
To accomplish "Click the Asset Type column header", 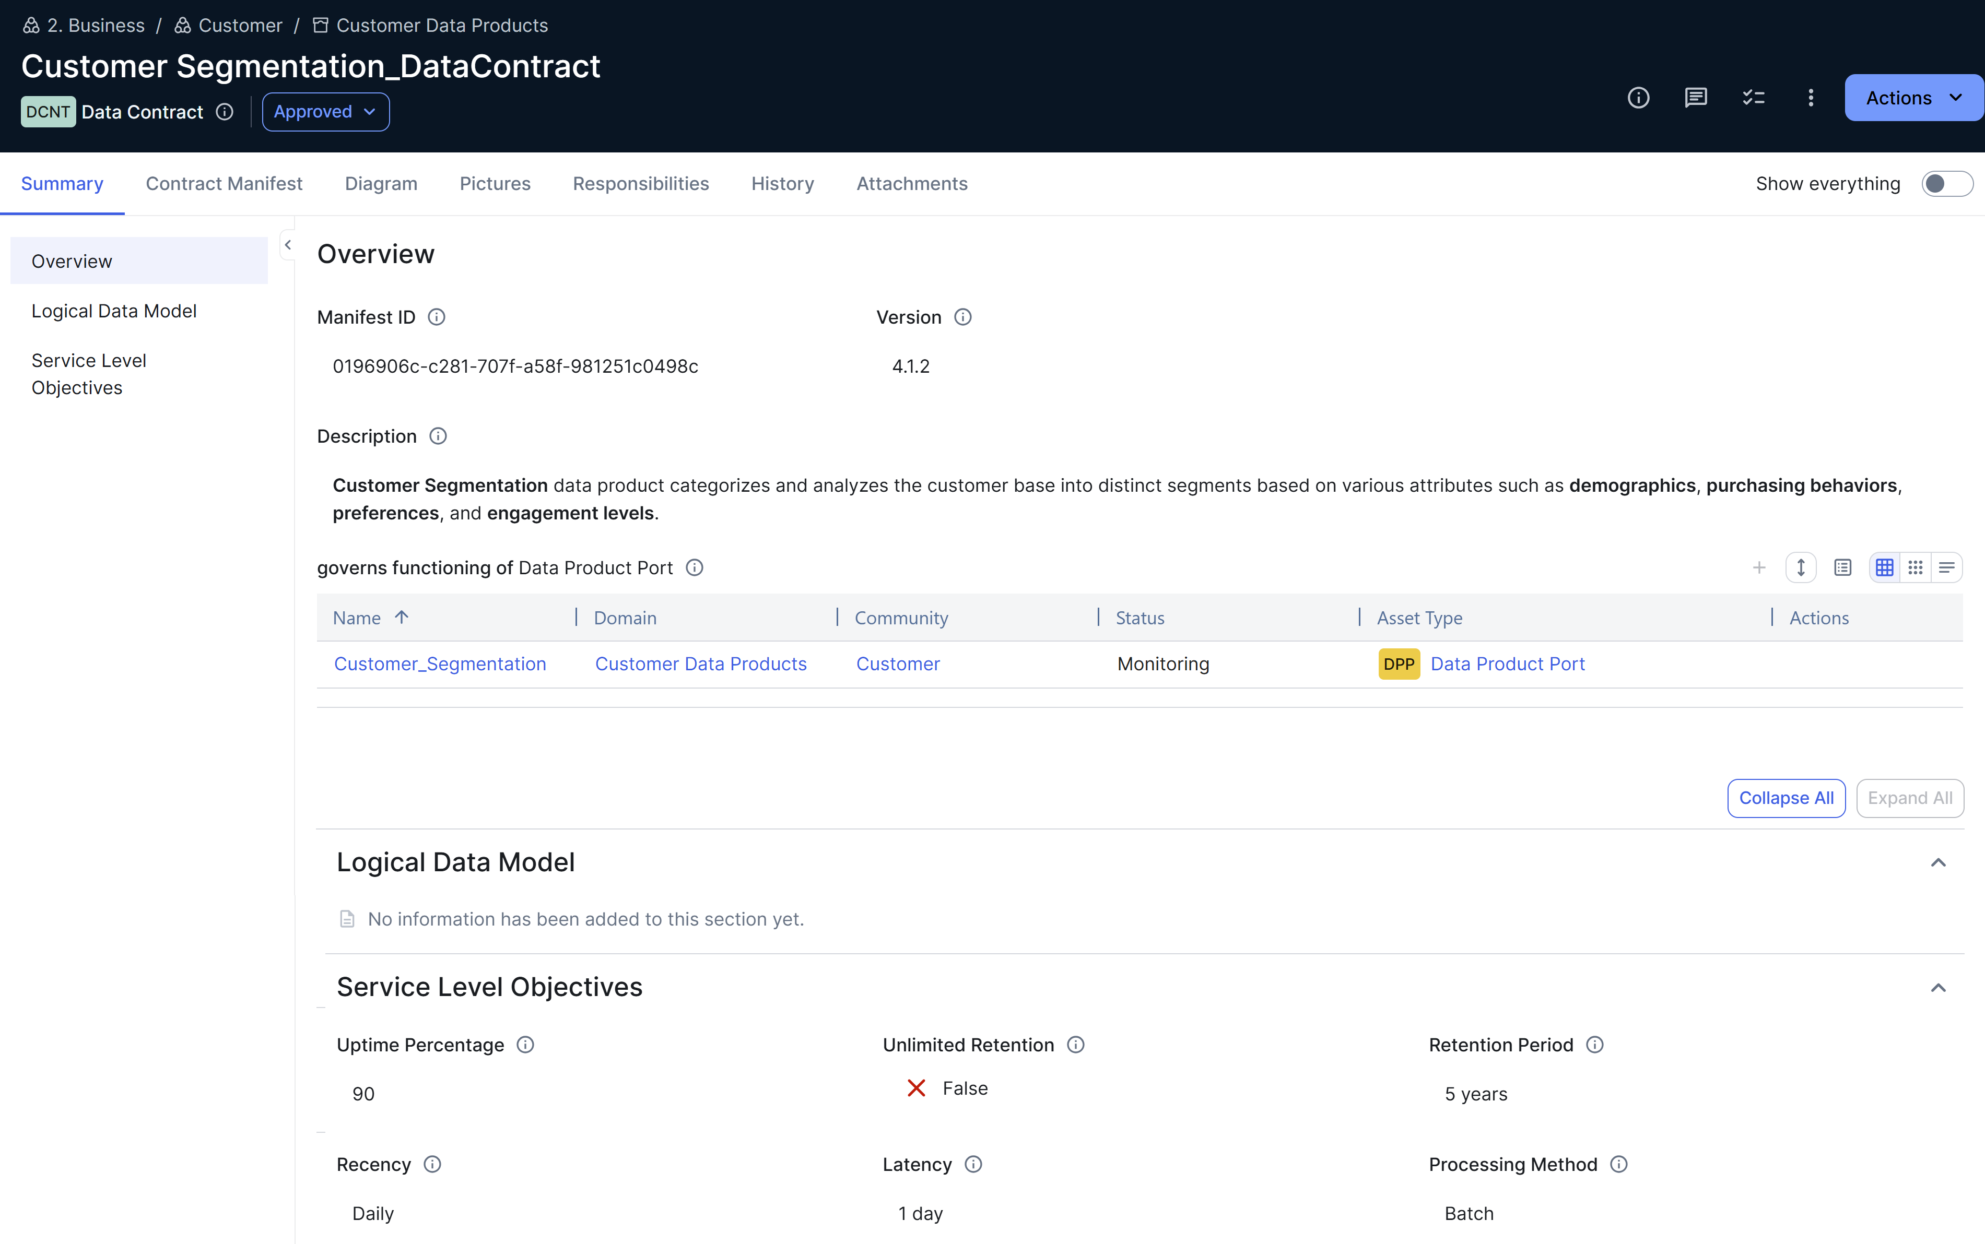I will point(1419,618).
